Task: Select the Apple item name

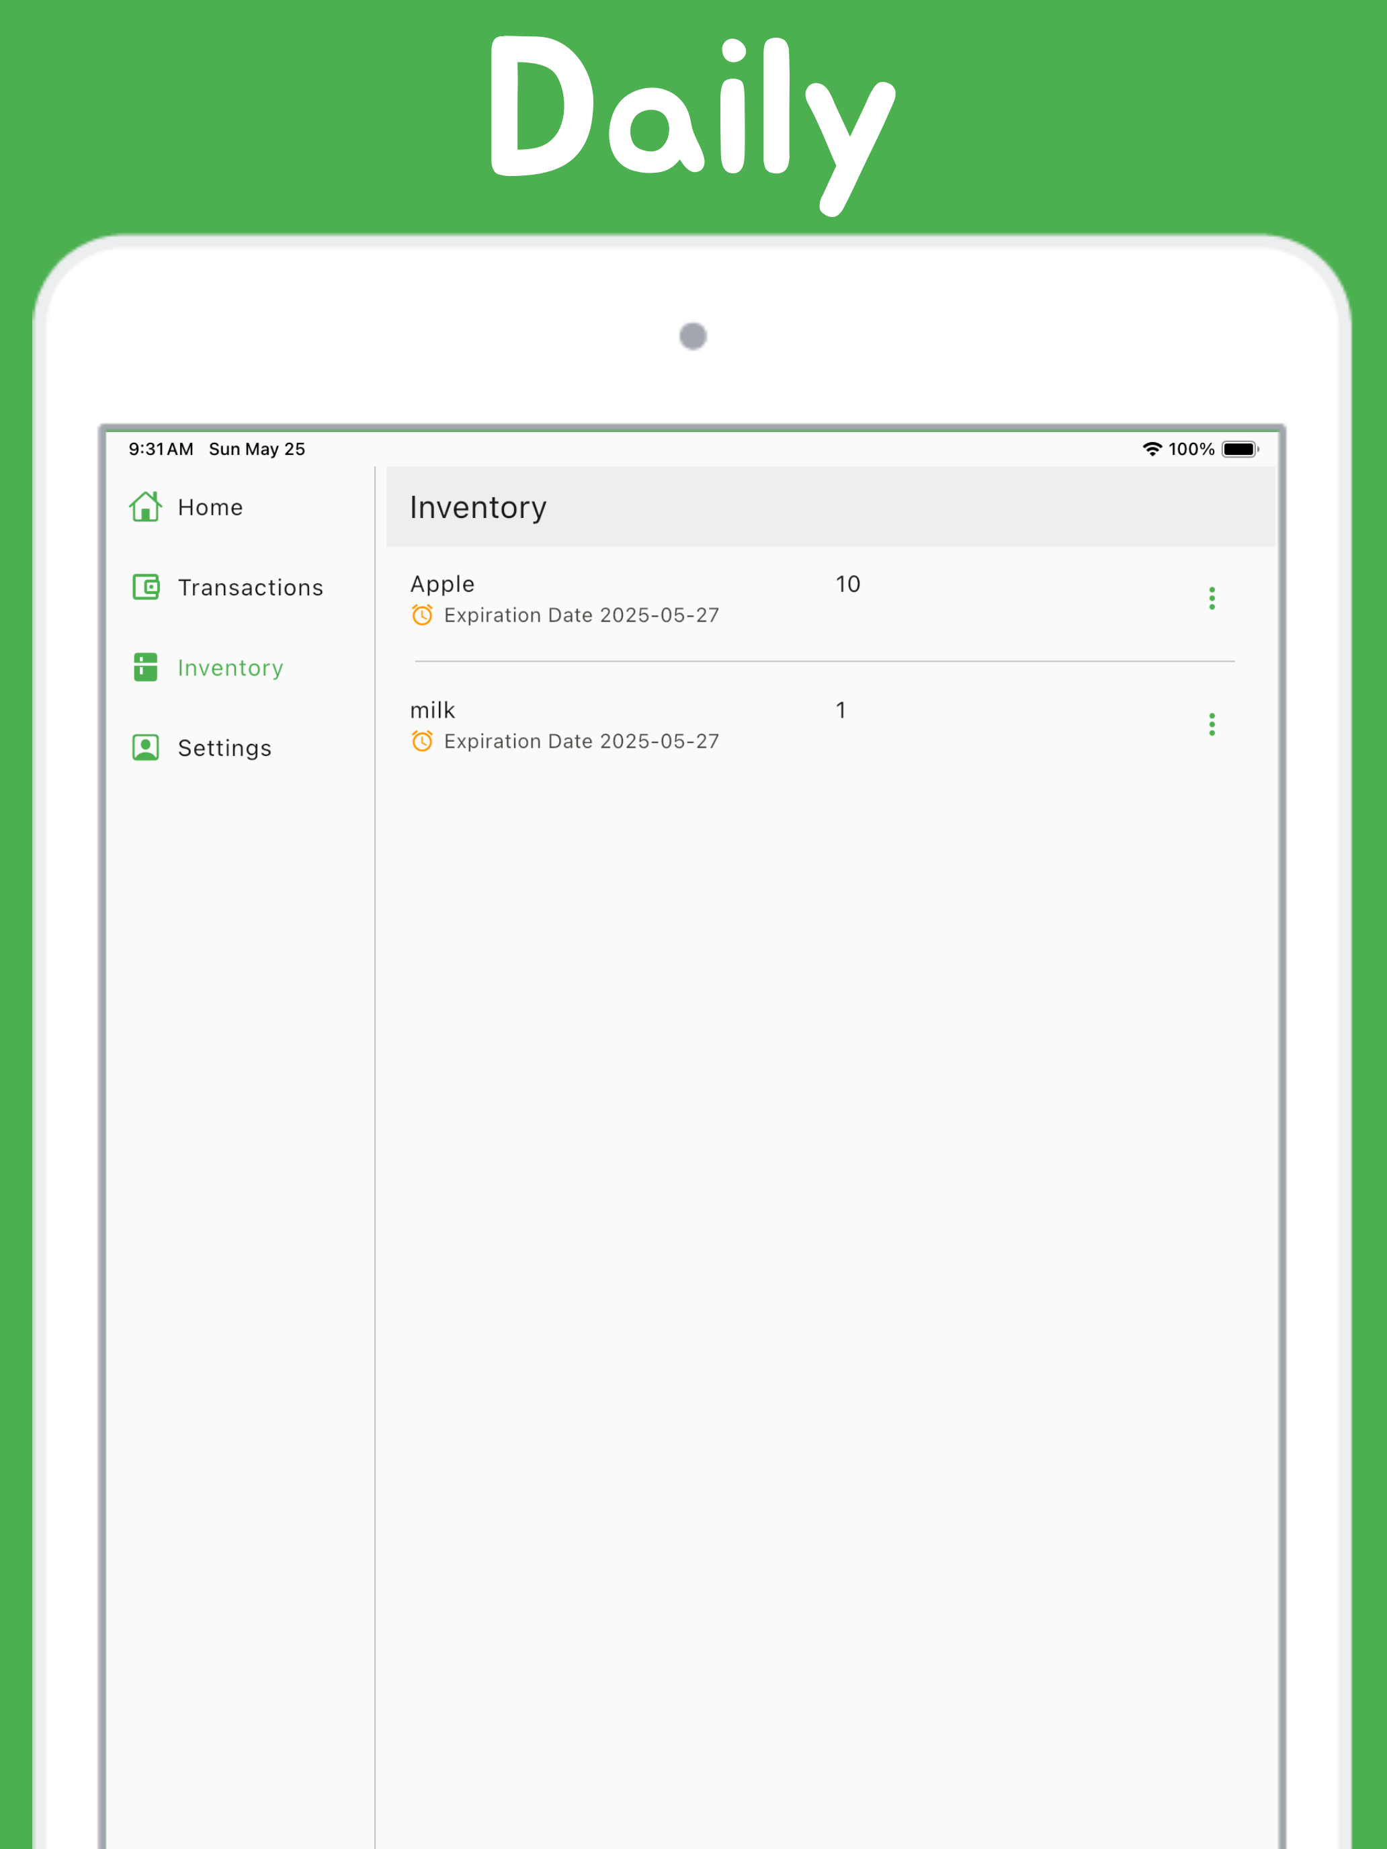Action: pos(442,585)
